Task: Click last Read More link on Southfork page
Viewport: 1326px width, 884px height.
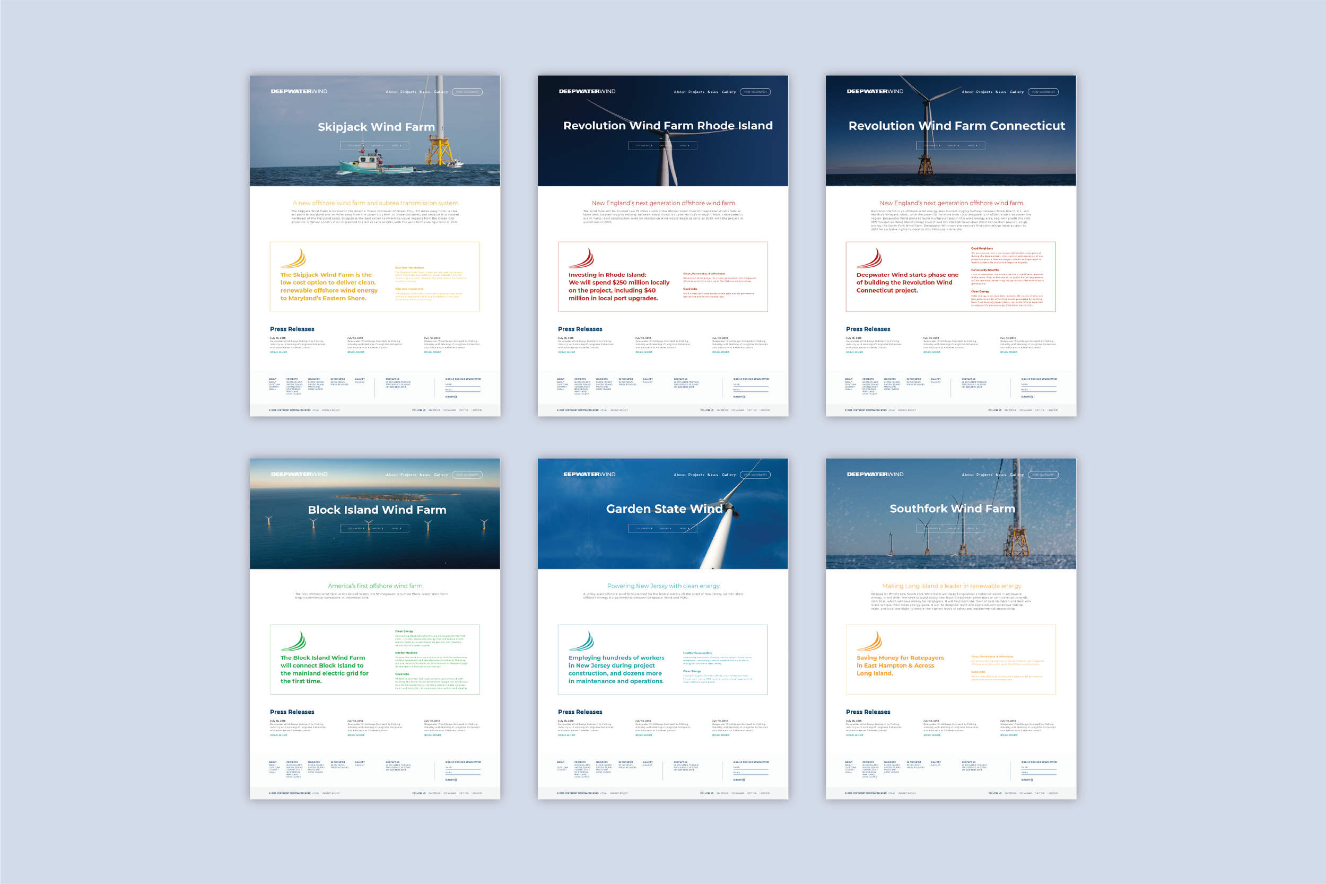Action: click(x=1009, y=735)
